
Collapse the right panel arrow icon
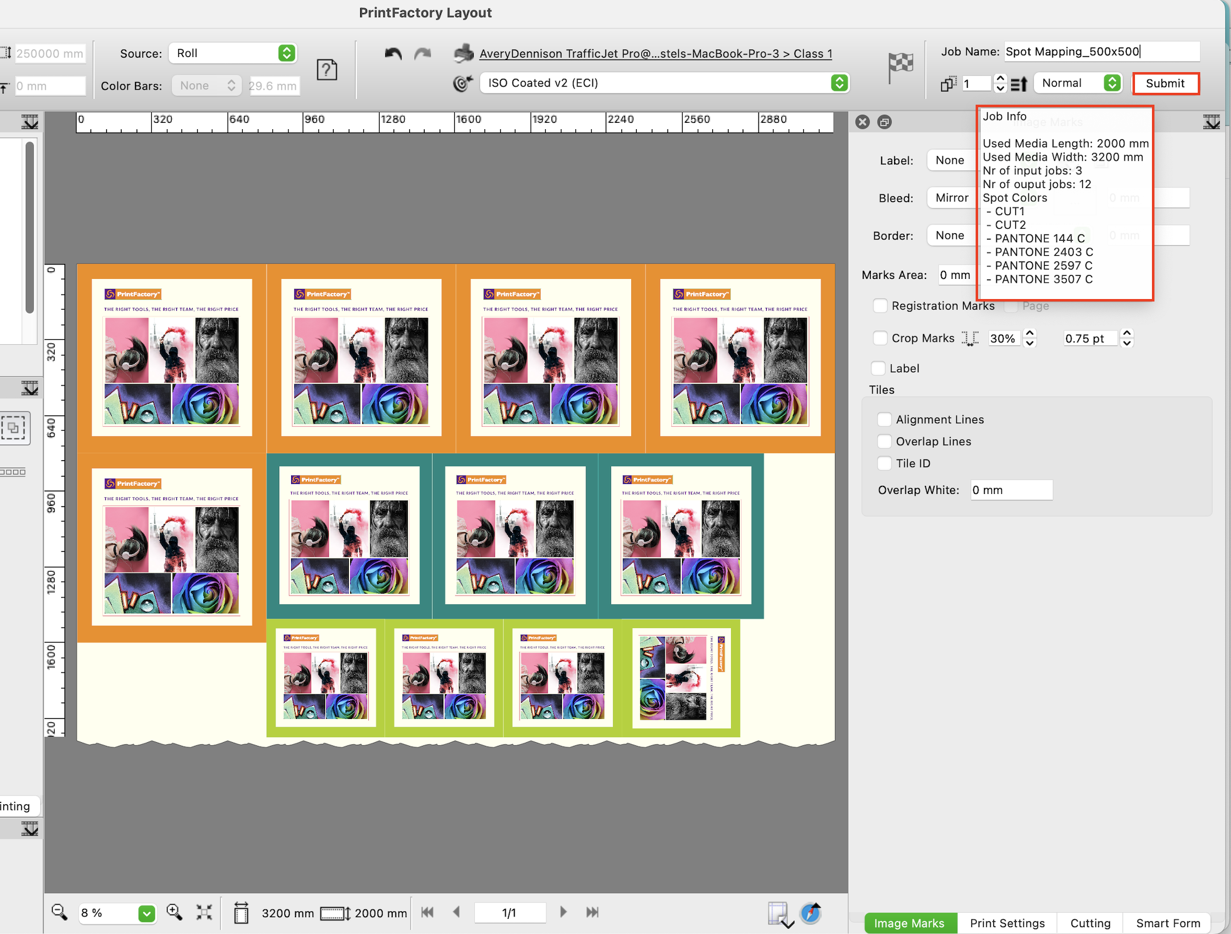click(1212, 122)
